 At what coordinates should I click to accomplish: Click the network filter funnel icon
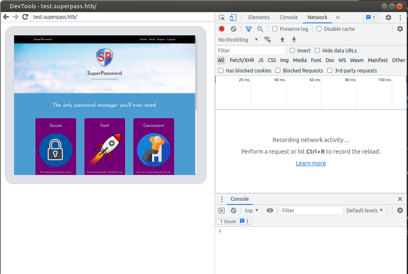point(248,29)
